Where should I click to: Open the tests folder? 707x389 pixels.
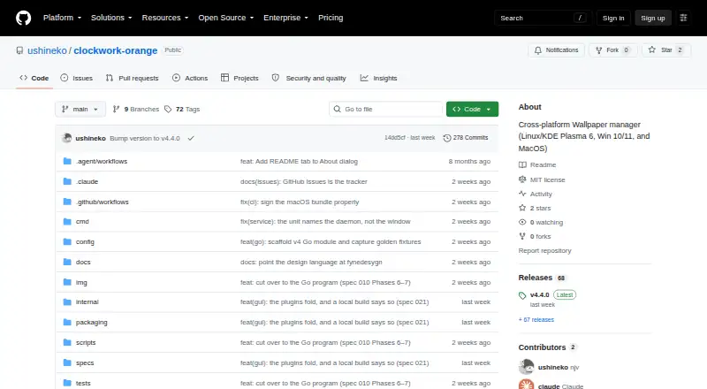pos(83,383)
